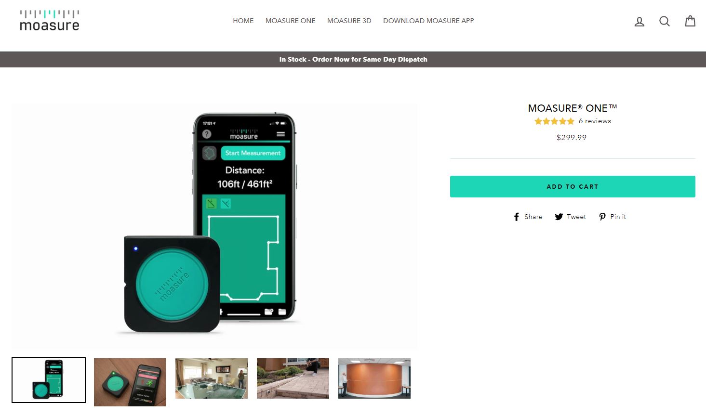This screenshot has width=706, height=416.
Task: Select the curved orange wall thumbnail
Action: 374,378
